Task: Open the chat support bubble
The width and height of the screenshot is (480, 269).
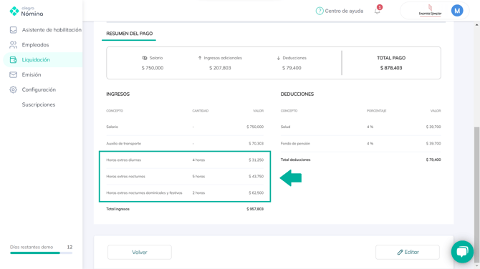Action: click(x=462, y=252)
